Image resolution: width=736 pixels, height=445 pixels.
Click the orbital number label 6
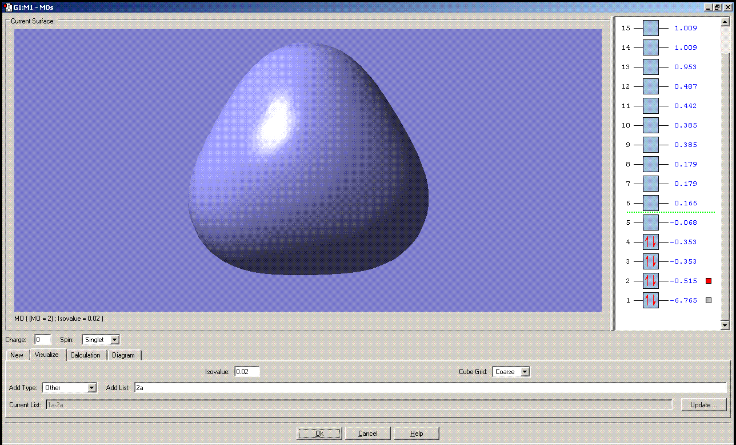(x=628, y=203)
